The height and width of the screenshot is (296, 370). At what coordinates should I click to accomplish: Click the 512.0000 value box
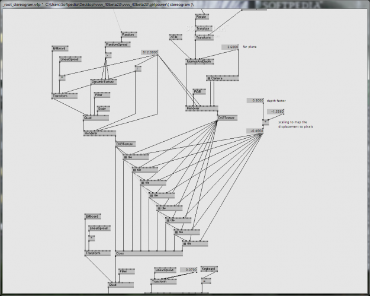point(150,53)
